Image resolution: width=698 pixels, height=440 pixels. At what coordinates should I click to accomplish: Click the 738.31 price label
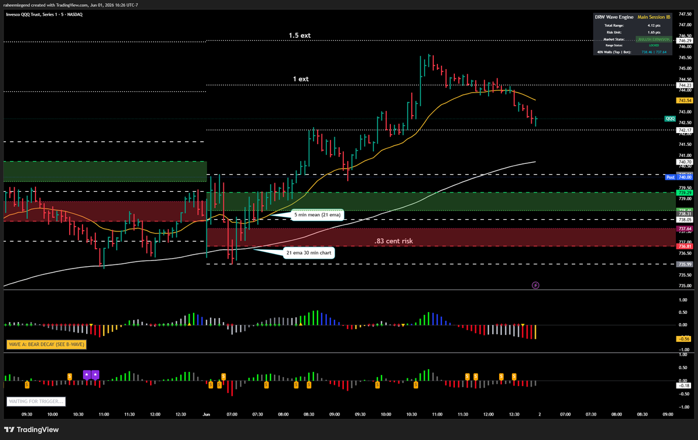coord(685,214)
